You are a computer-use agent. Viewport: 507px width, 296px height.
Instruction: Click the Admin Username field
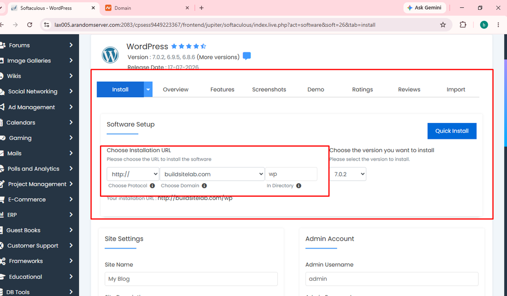(x=392, y=279)
